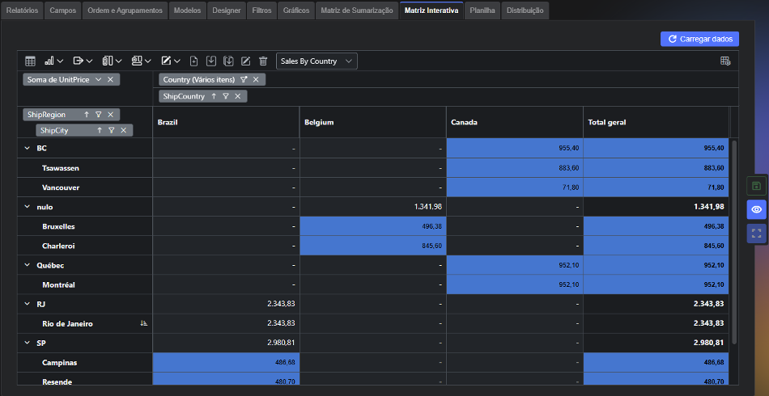Click the vertical scrollbar of the matrix
The image size is (769, 396).
tap(734, 242)
